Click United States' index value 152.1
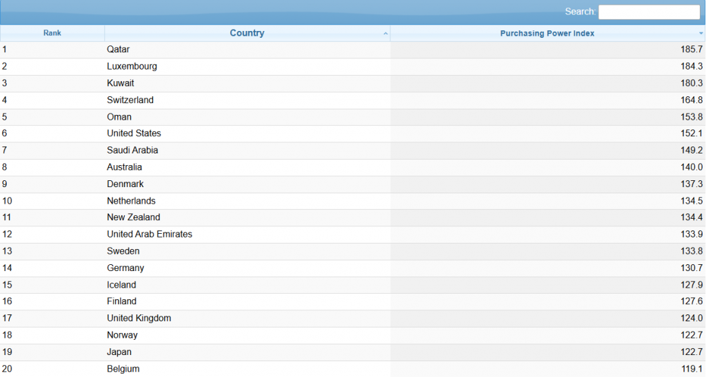This screenshot has width=706, height=377. click(692, 133)
